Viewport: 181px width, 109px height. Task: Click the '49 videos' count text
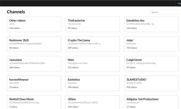click(x=72, y=28)
